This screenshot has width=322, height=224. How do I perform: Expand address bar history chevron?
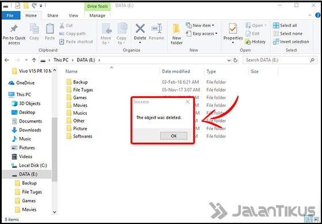tap(229, 60)
